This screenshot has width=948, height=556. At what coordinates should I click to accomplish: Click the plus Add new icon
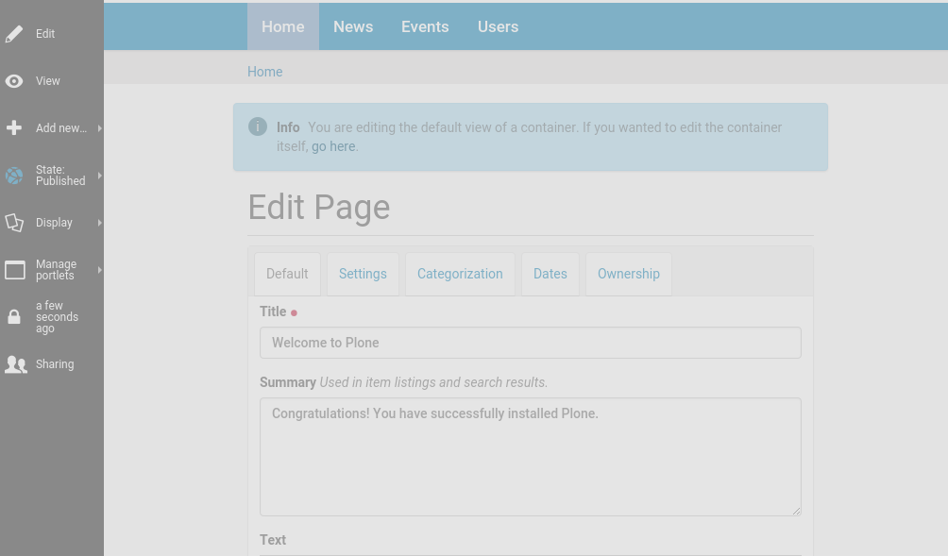point(14,128)
